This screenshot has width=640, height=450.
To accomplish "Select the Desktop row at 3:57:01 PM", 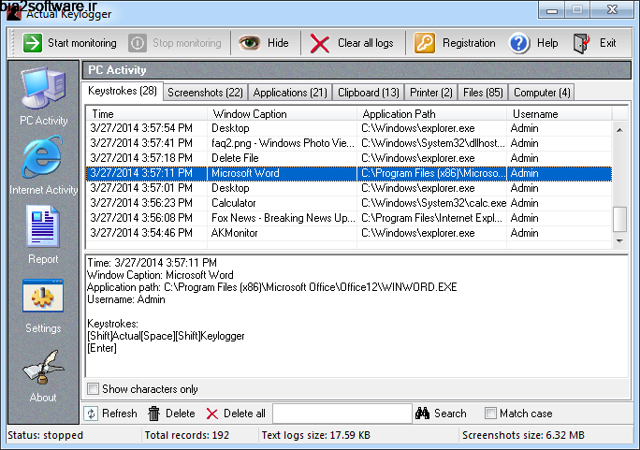I will 349,188.
